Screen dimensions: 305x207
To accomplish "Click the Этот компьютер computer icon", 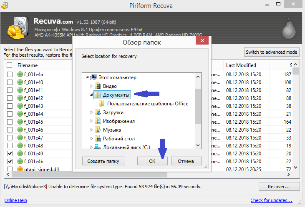I will [93, 77].
